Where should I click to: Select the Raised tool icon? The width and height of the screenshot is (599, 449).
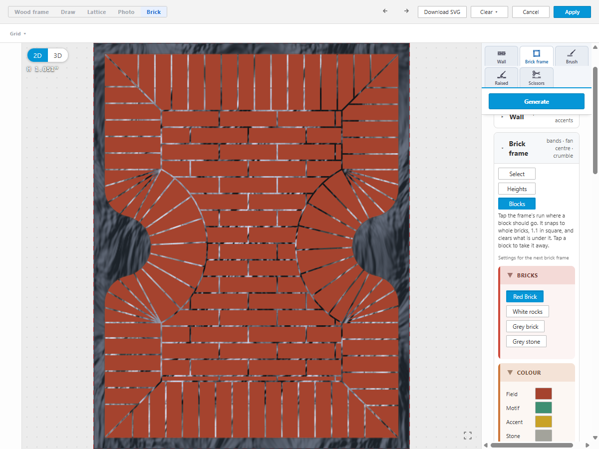(x=501, y=78)
